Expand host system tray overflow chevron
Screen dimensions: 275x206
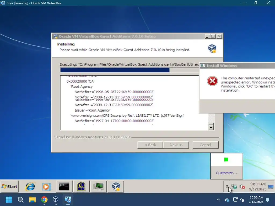pyautogui.click(x=218, y=200)
